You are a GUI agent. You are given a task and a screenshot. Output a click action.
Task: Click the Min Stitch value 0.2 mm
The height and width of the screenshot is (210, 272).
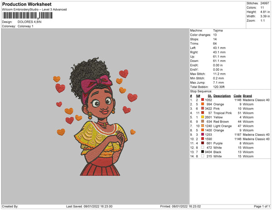coord(219,78)
